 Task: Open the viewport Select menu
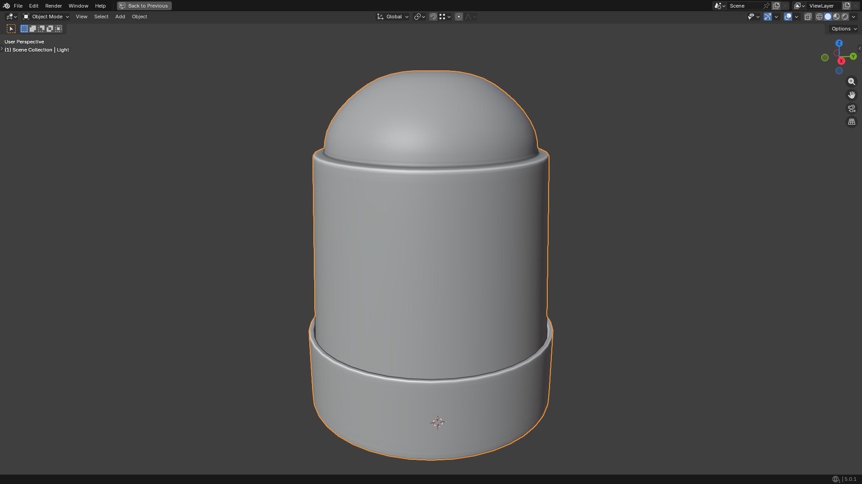click(101, 17)
